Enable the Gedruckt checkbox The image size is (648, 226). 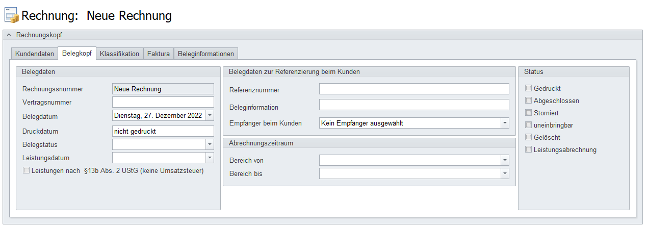coord(529,89)
